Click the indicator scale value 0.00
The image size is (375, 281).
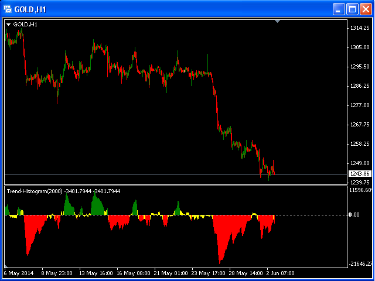point(354,215)
